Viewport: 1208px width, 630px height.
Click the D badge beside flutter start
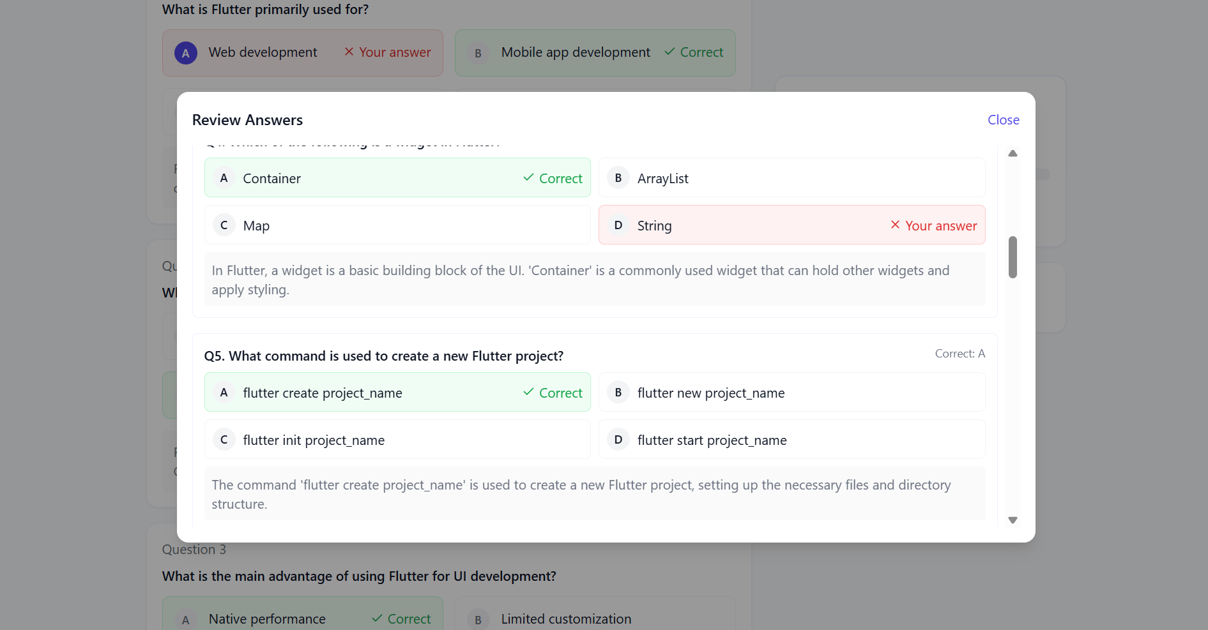pos(618,440)
